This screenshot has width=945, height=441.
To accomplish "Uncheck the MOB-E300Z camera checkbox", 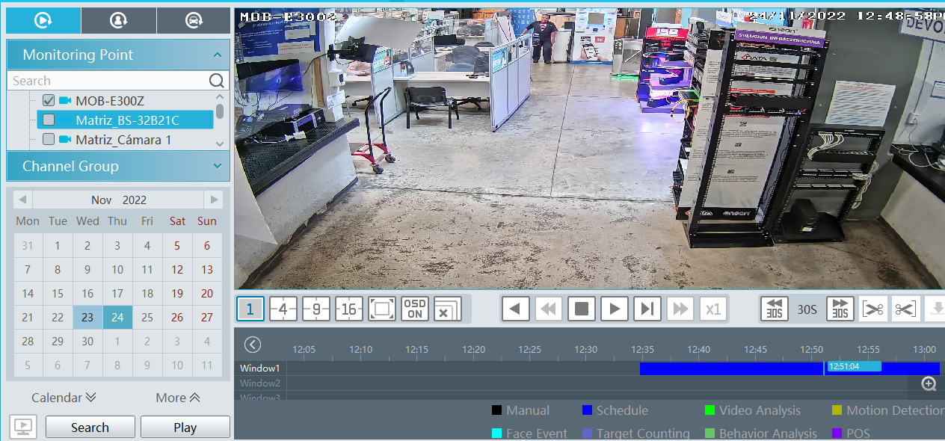I will pyautogui.click(x=49, y=100).
